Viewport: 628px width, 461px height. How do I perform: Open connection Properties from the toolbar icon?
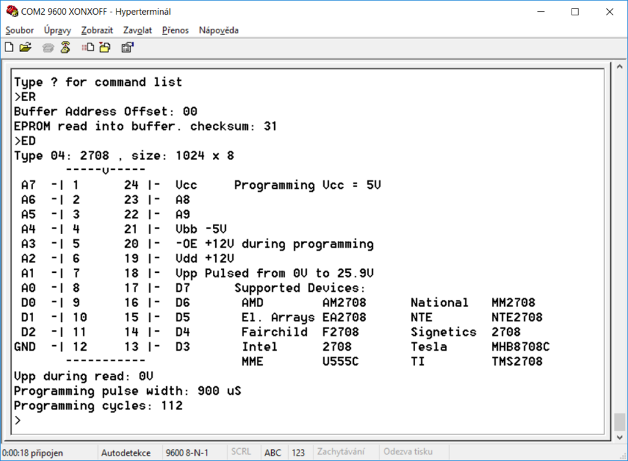pos(128,47)
